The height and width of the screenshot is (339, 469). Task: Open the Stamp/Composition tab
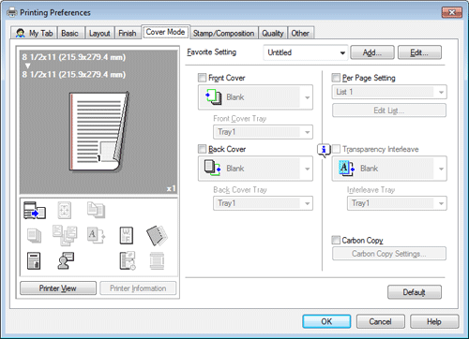click(x=223, y=33)
